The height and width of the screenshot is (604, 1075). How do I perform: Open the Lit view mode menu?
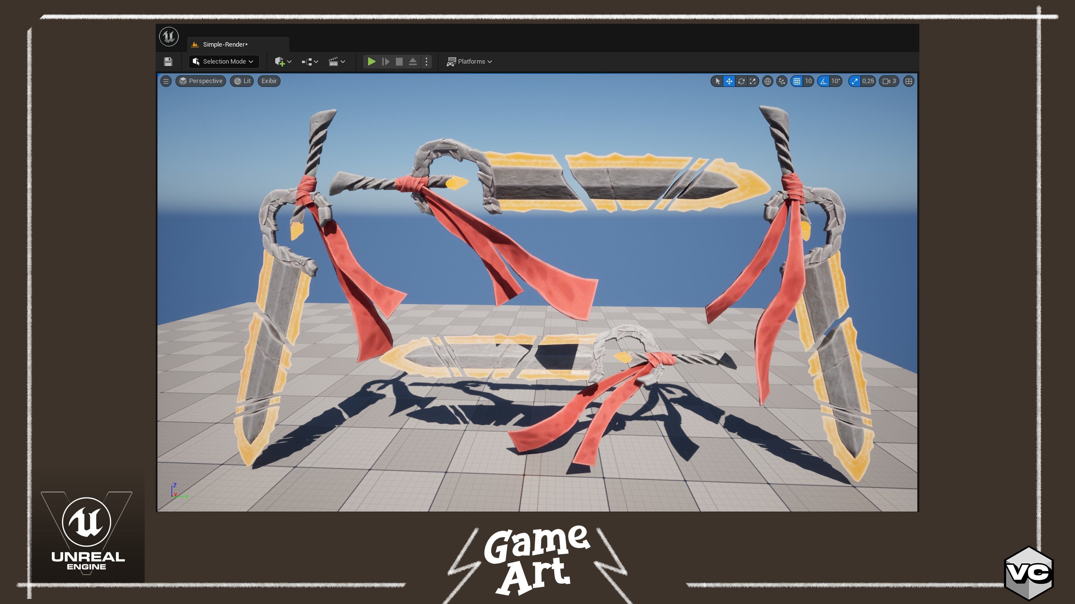[x=242, y=81]
